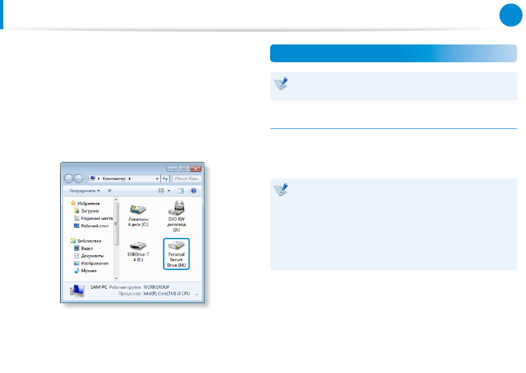Toggle the preview pane icon
This screenshot has width=526, height=373.
(181, 191)
